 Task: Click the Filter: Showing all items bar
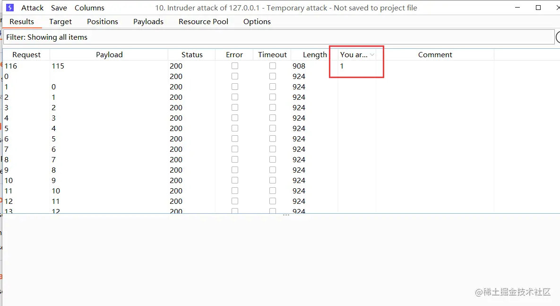[278, 37]
